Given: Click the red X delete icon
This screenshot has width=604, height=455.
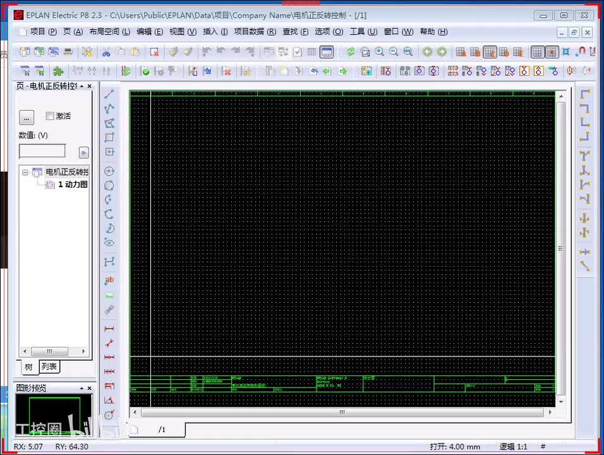Looking at the screenshot, I should (227, 71).
